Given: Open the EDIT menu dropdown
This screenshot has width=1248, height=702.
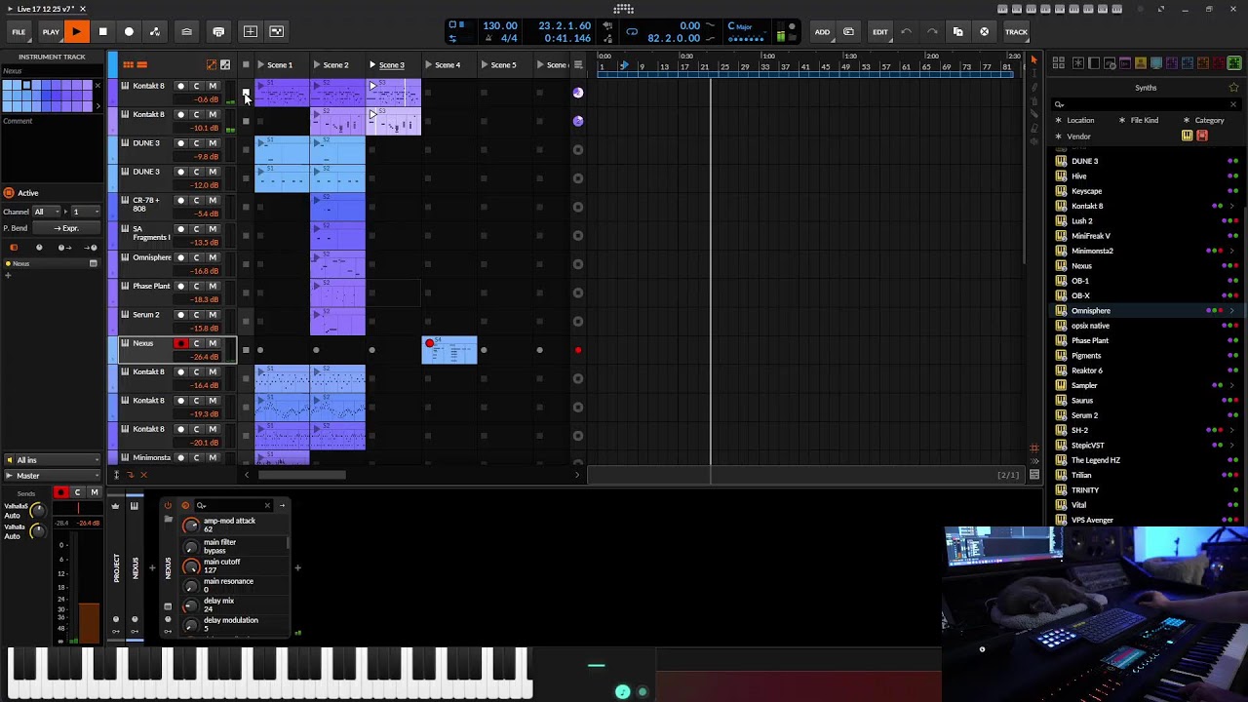Looking at the screenshot, I should (880, 32).
